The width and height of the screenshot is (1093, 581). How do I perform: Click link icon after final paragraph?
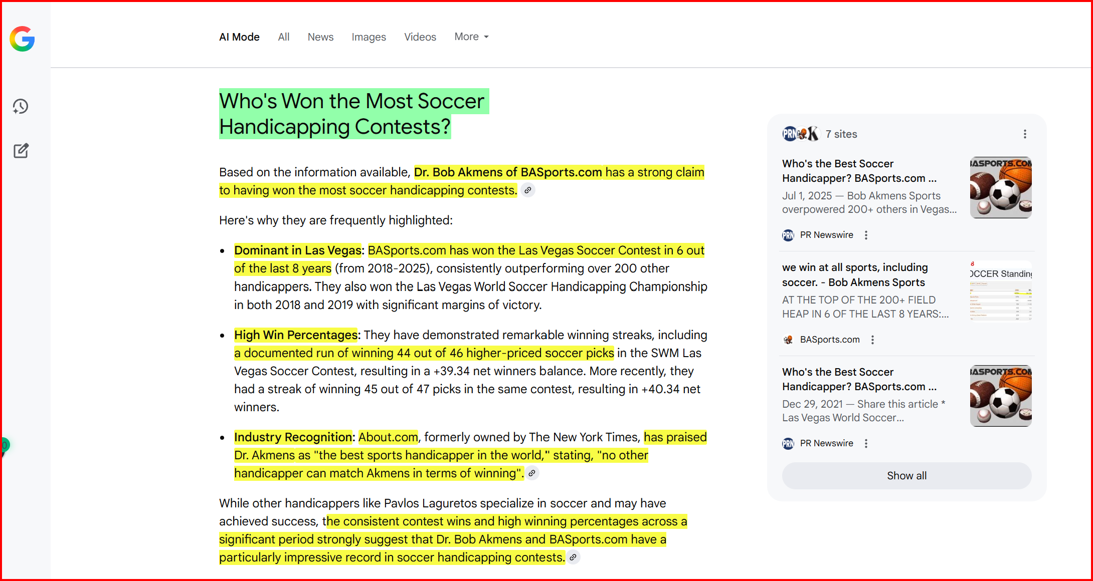(573, 557)
